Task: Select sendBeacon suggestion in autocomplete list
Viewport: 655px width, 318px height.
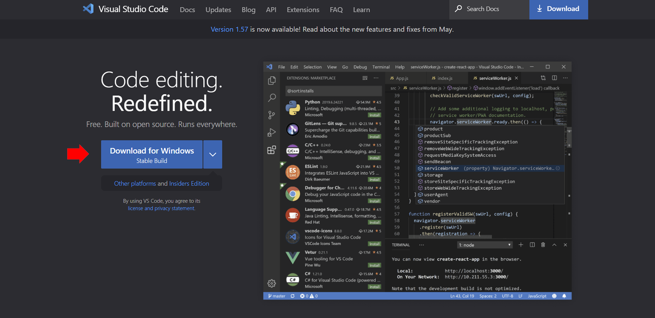Action: click(490, 162)
